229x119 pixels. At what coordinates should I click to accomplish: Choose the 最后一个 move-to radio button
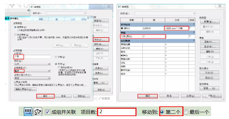(186, 112)
